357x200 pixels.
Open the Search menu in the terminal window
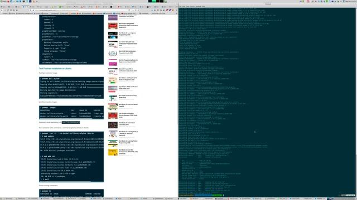pos(192,6)
